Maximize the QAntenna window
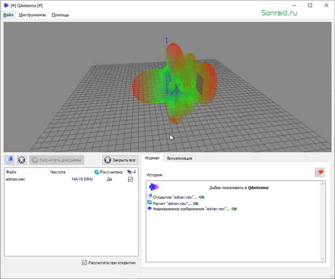 tap(310, 5)
